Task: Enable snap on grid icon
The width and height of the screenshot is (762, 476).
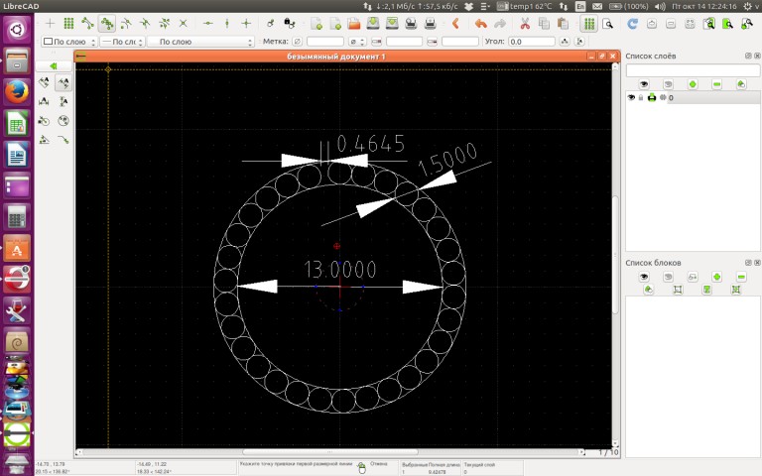Action: coord(68,23)
